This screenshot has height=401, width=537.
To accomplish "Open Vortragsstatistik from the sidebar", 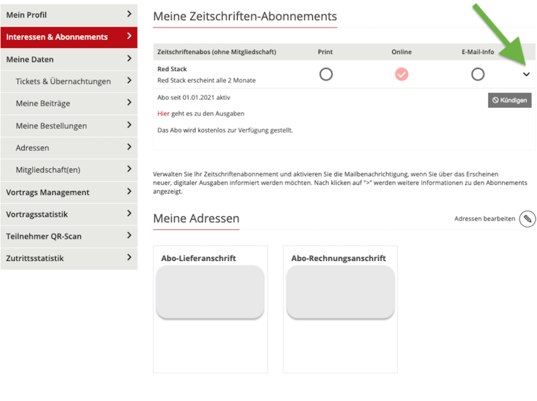I will click(x=68, y=214).
